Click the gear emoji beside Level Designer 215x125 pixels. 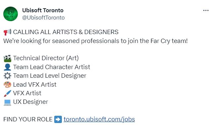7,76
